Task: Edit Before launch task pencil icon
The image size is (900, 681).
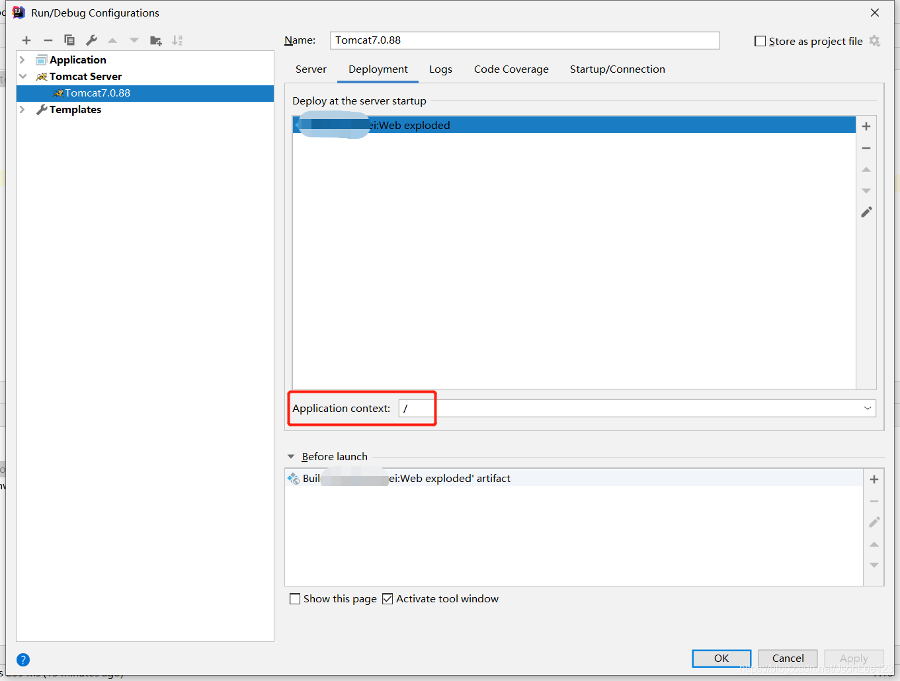Action: (x=874, y=522)
